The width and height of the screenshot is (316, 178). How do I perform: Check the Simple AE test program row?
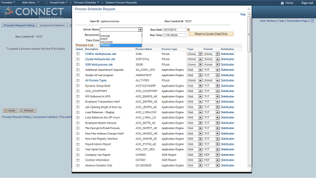[x=78, y=75]
